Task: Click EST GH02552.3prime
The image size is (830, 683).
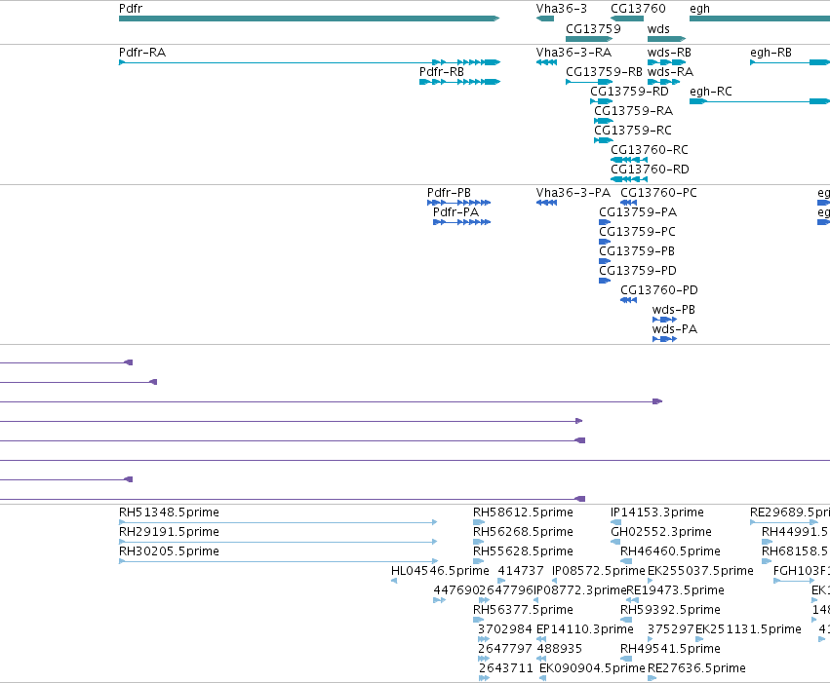Action: [x=615, y=542]
